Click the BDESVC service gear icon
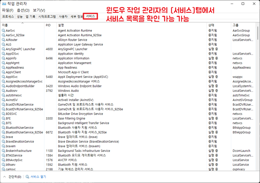Viewport: 260px width, 183px height. pyautogui.click(x=3, y=114)
